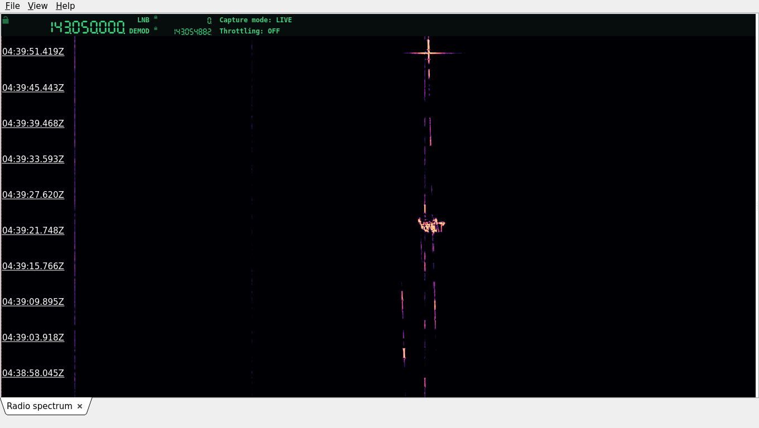759x428 pixels.
Task: Click the 04:39:33.593Z timestamp
Action: pos(33,159)
